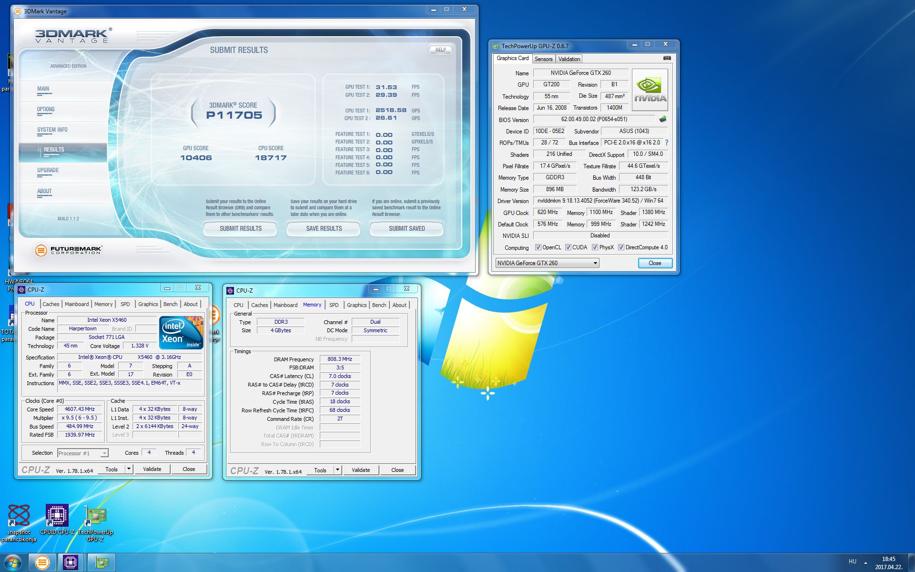Click the Windows Start orb
This screenshot has width=915, height=572.
click(x=13, y=562)
